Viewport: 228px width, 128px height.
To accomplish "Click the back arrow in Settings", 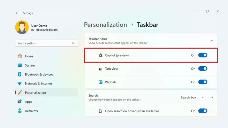I will [17, 13].
